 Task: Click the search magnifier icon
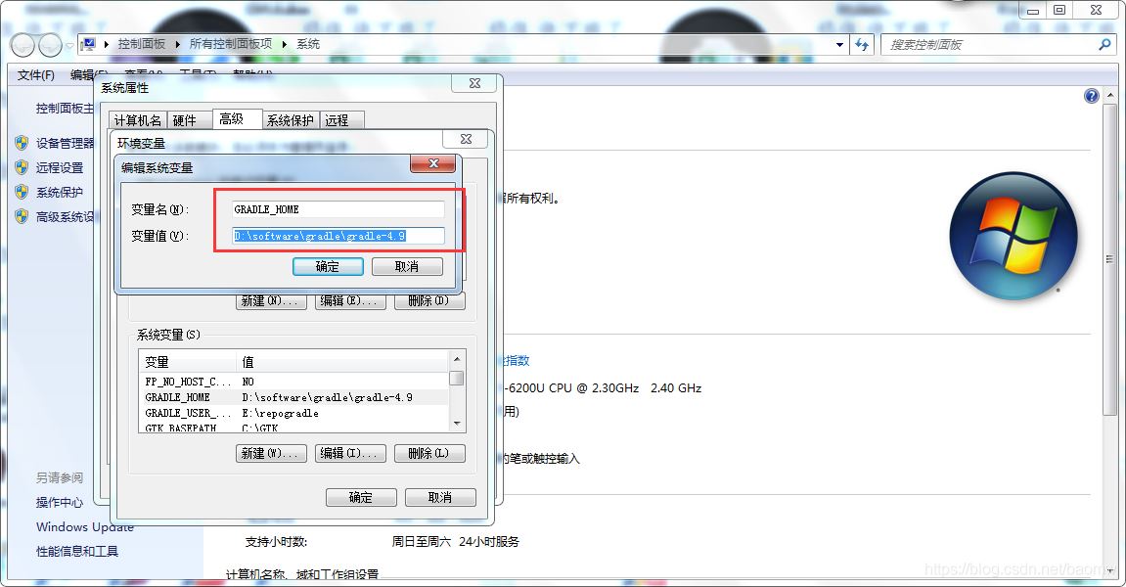click(1103, 44)
